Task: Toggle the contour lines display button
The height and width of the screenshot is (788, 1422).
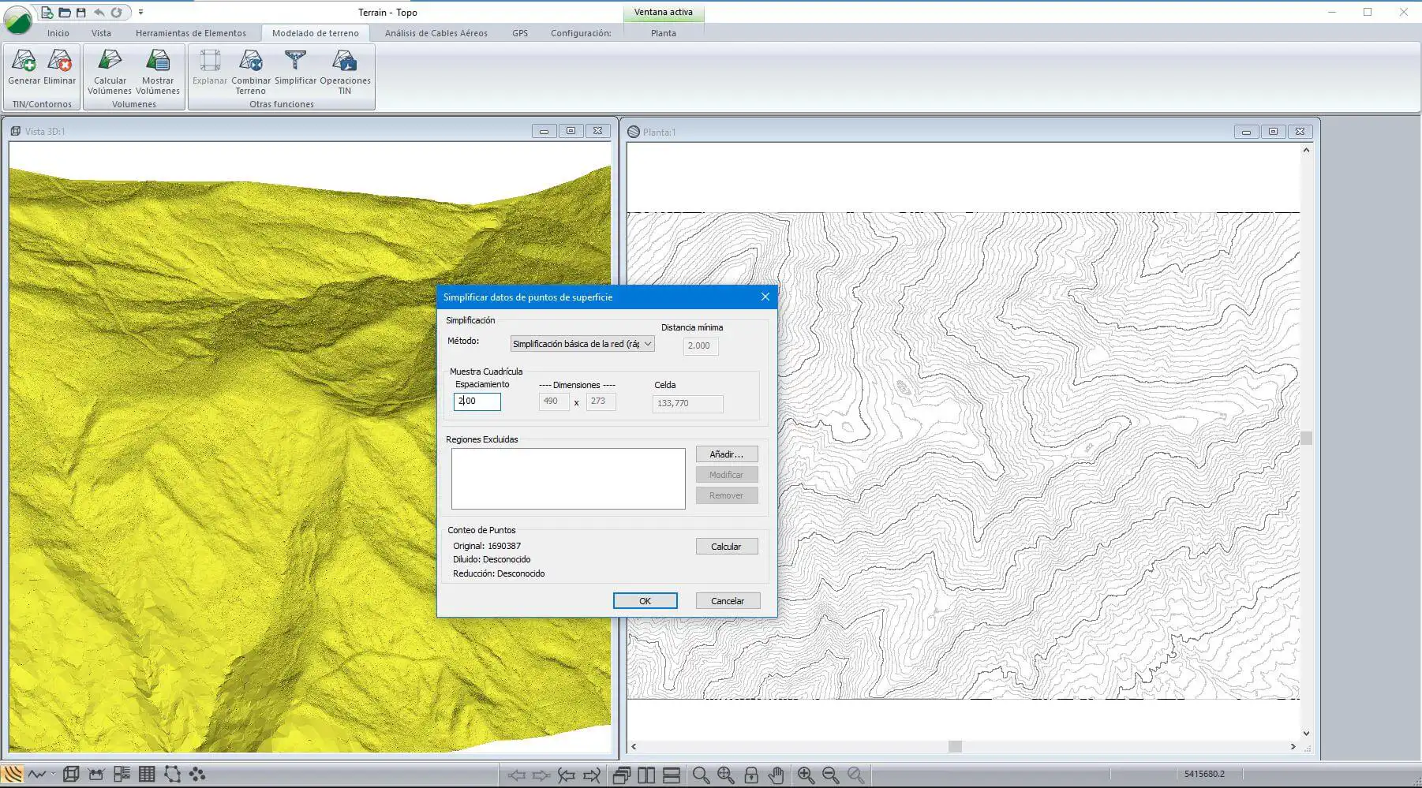Action: pyautogui.click(x=13, y=775)
